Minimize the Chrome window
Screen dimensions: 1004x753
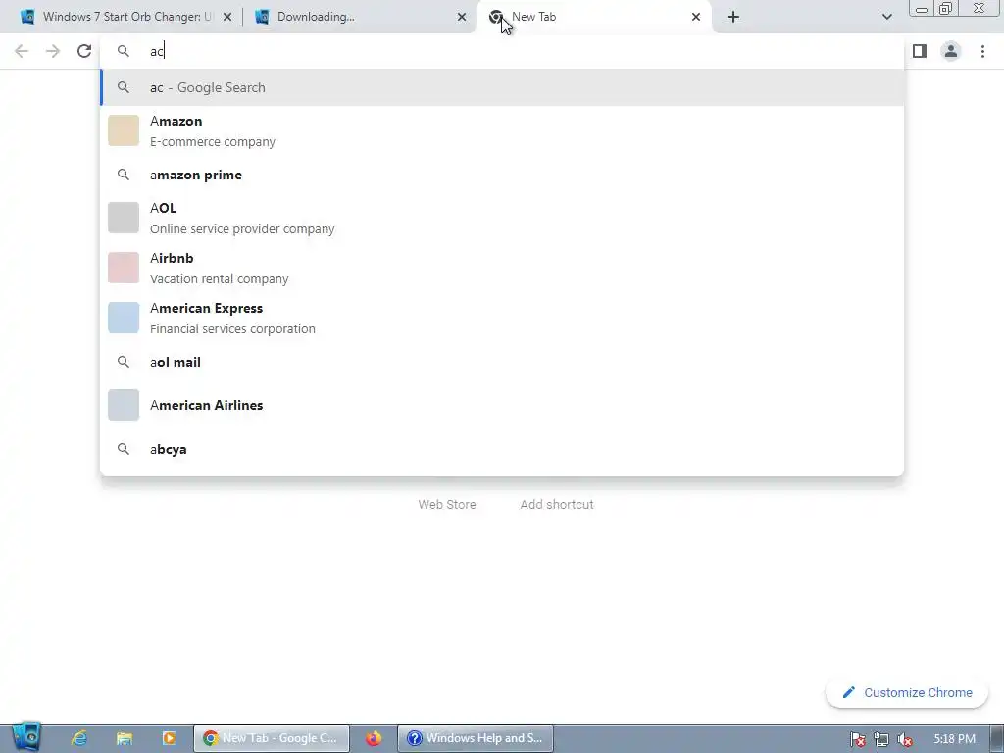coord(922,9)
